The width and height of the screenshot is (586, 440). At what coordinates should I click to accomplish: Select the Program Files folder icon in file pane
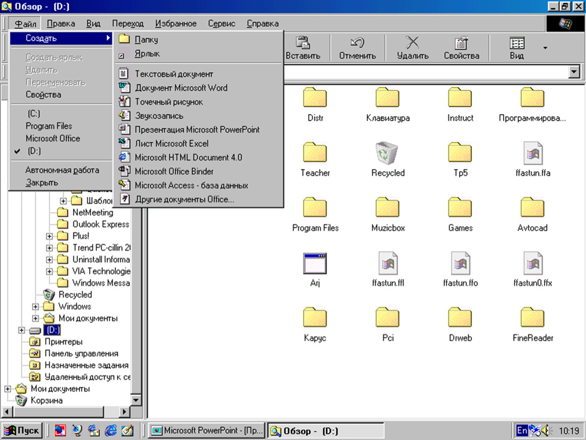pos(315,207)
